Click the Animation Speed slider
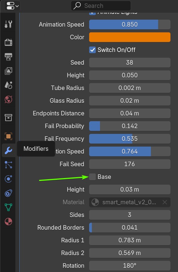This screenshot has height=272, width=178. [x=130, y=24]
